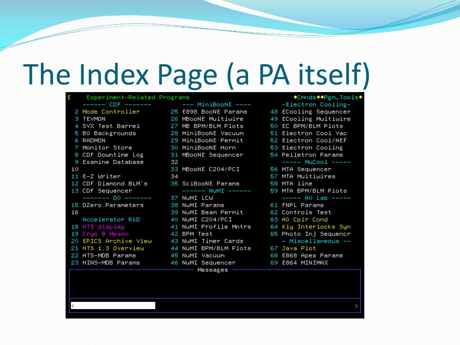Viewport: 460px width, 345px height.
Task: Click the white command input field
Action: [x=113, y=305]
